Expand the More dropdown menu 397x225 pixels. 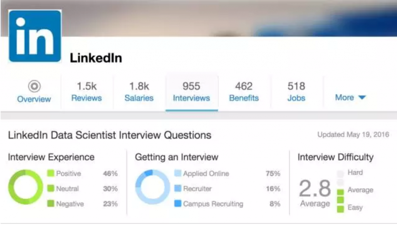(350, 97)
